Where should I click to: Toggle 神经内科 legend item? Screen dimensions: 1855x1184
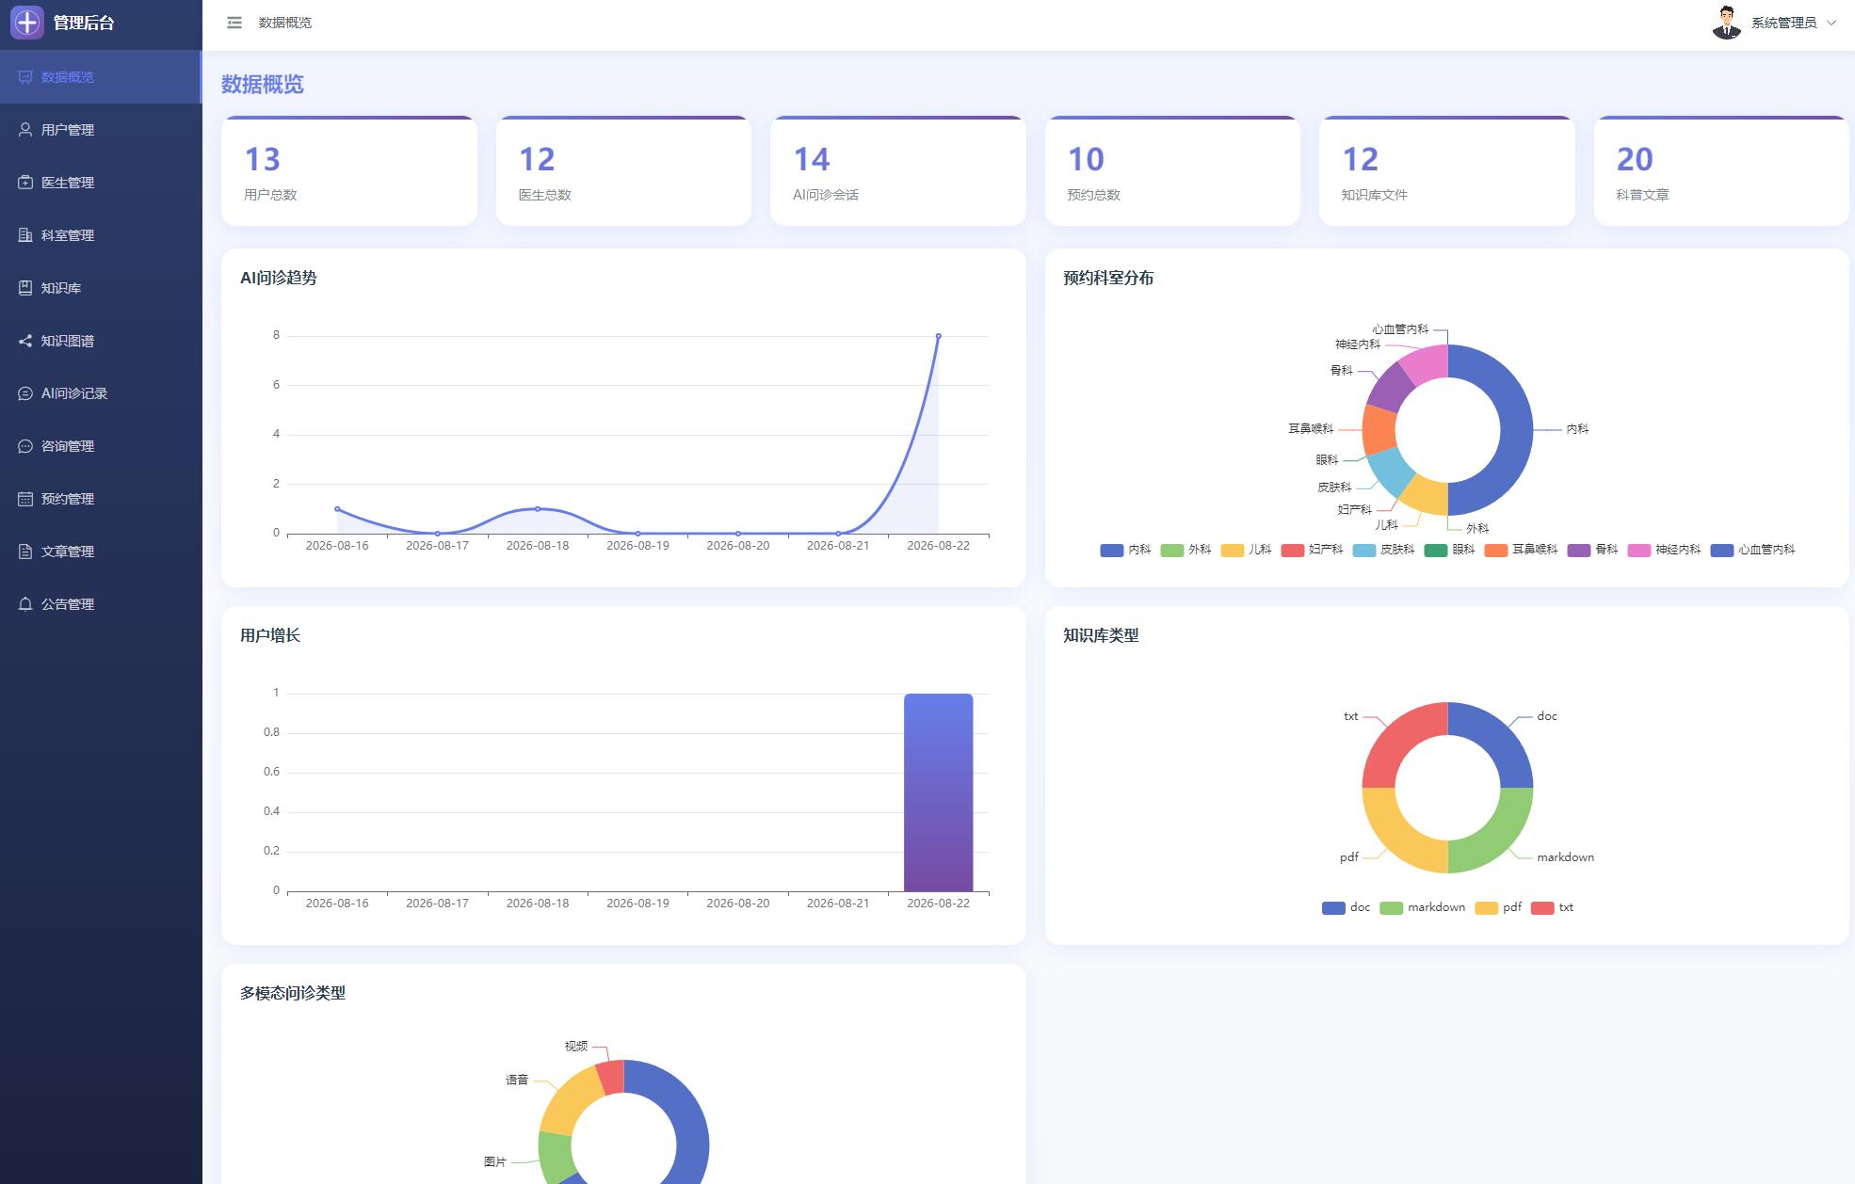[1664, 550]
